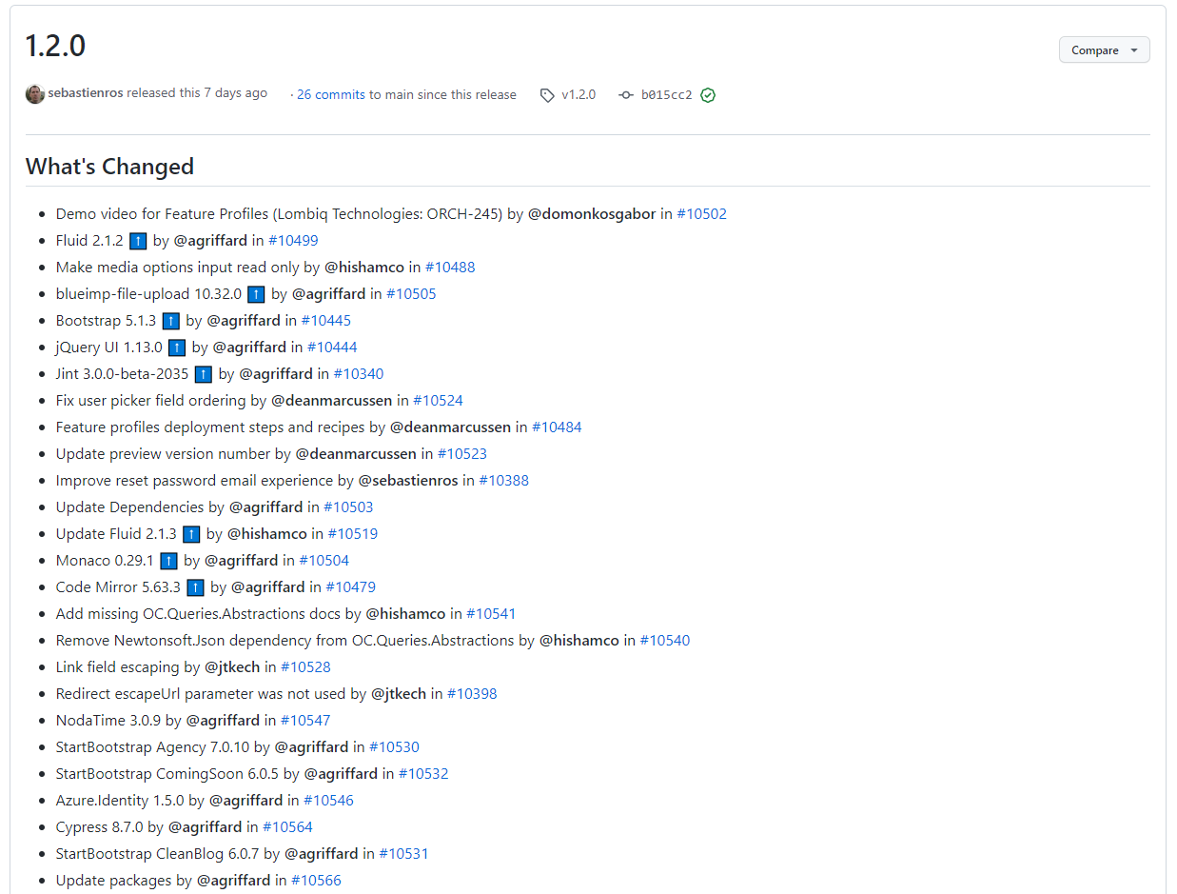This screenshot has height=894, width=1177.
Task: Click text 'Fix user picker field ordering'
Action: tap(151, 401)
